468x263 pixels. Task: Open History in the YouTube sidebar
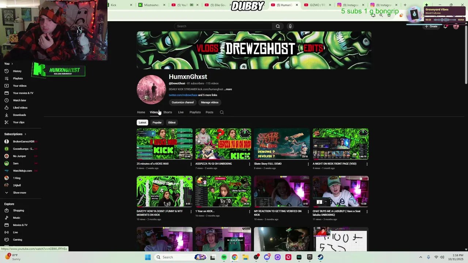coord(17,71)
